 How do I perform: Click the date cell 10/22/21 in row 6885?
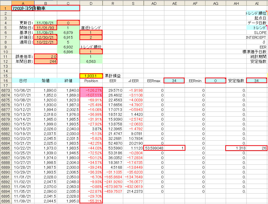[x=23, y=148]
